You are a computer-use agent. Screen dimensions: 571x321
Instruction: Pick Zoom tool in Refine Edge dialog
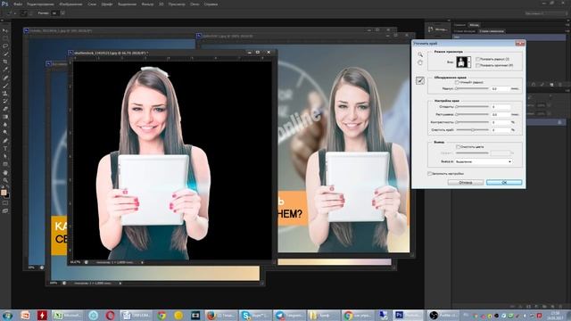coord(420,54)
